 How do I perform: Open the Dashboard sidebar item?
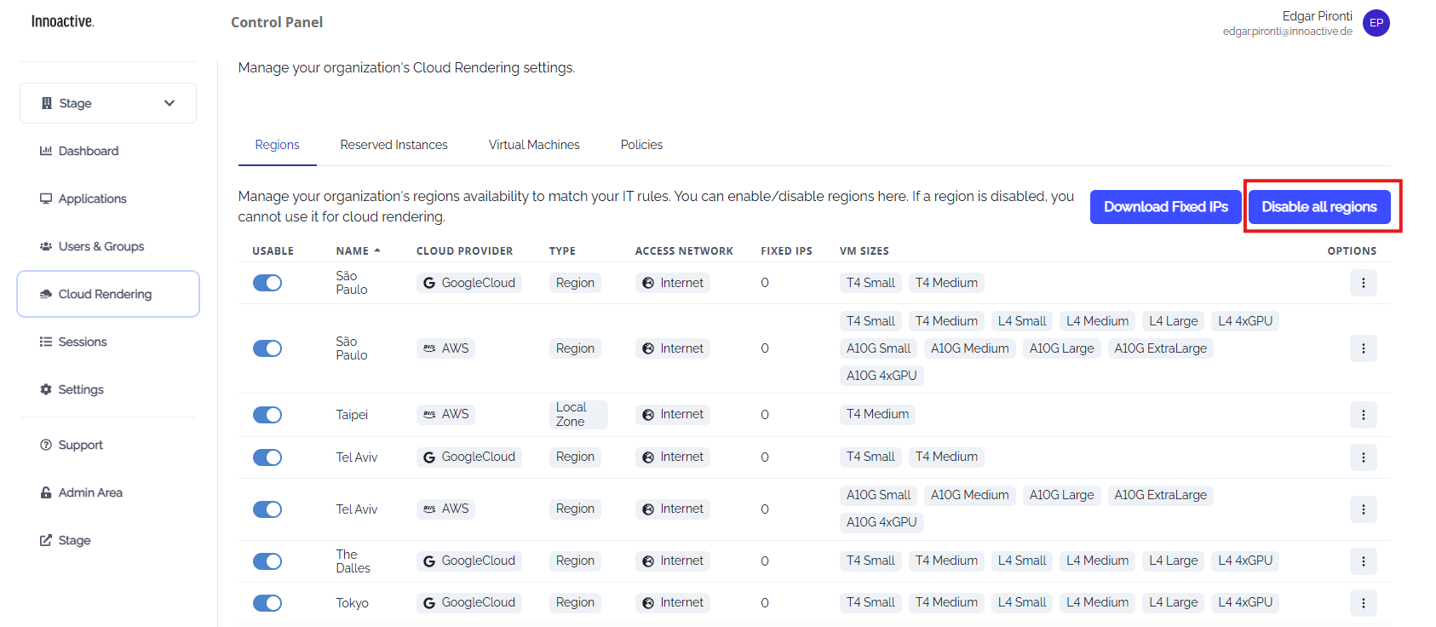pyautogui.click(x=88, y=151)
